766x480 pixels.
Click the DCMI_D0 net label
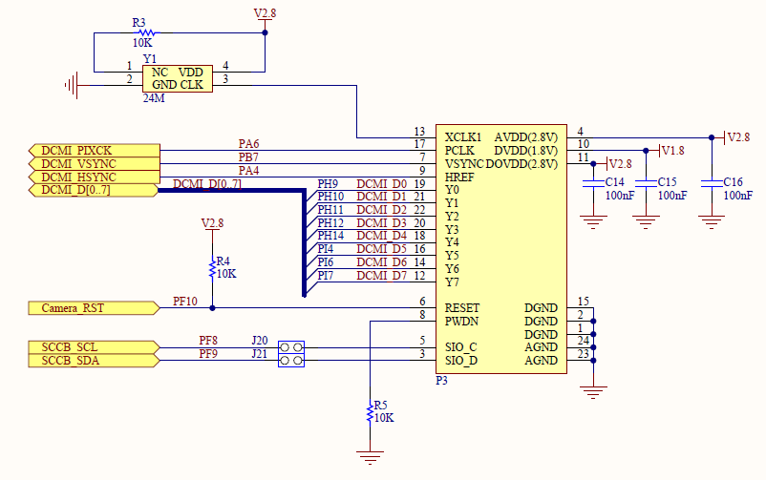tap(381, 183)
